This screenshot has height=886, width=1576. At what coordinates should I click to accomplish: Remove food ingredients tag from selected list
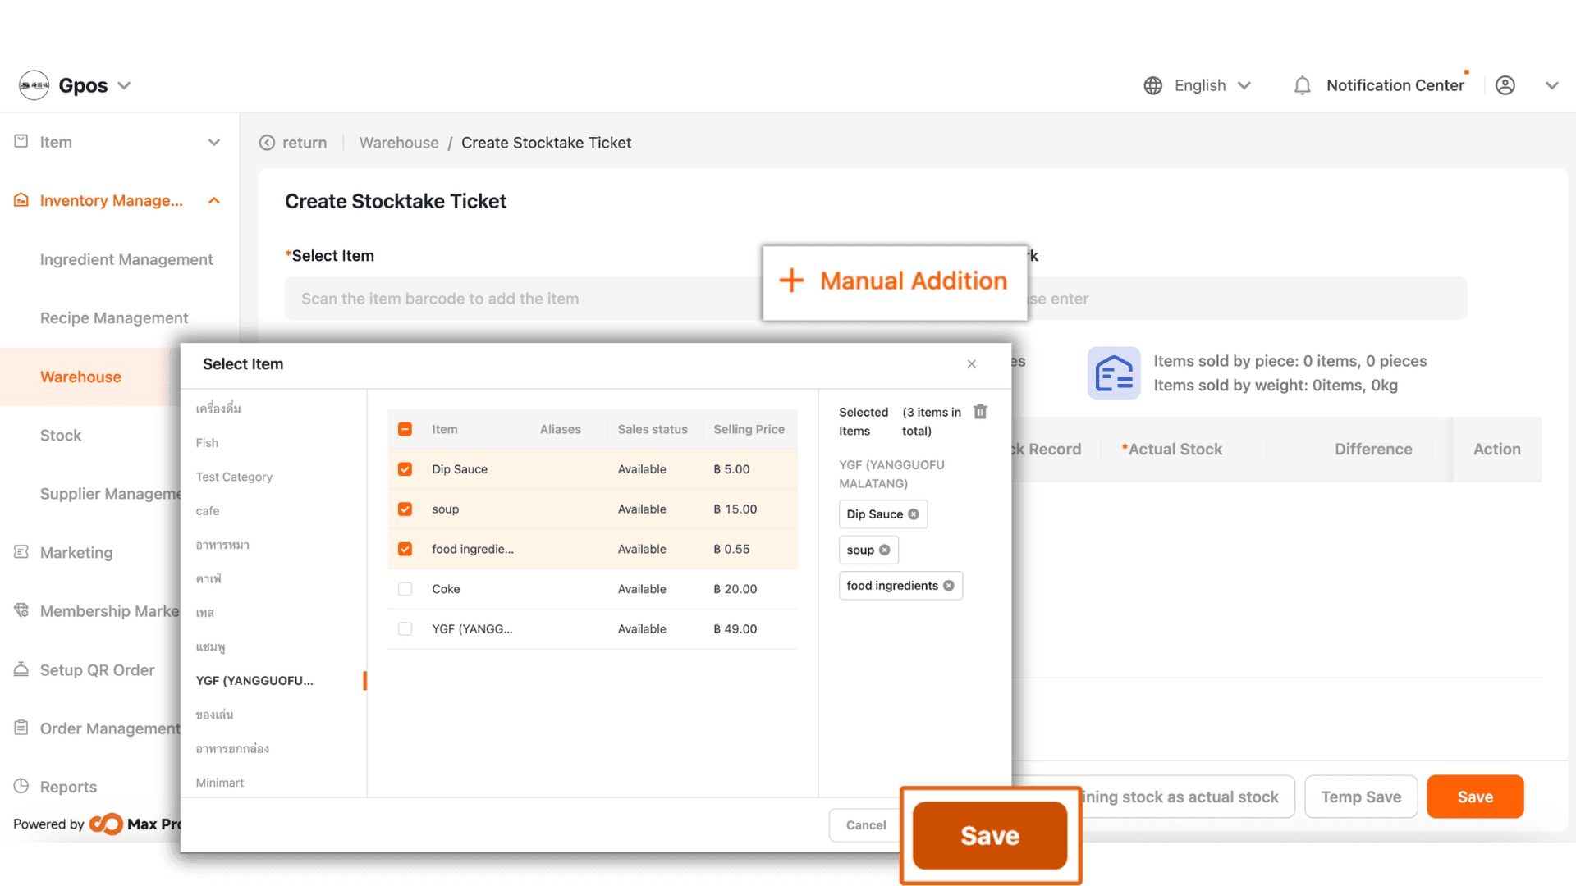pyautogui.click(x=949, y=586)
